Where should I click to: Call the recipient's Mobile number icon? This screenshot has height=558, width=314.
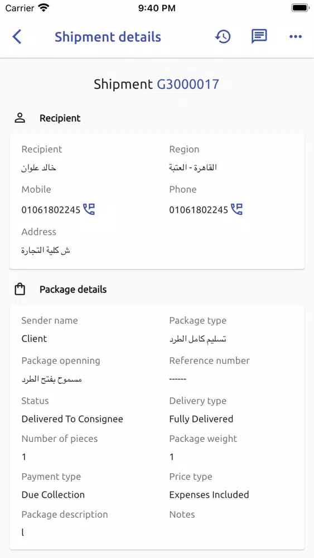89,209
